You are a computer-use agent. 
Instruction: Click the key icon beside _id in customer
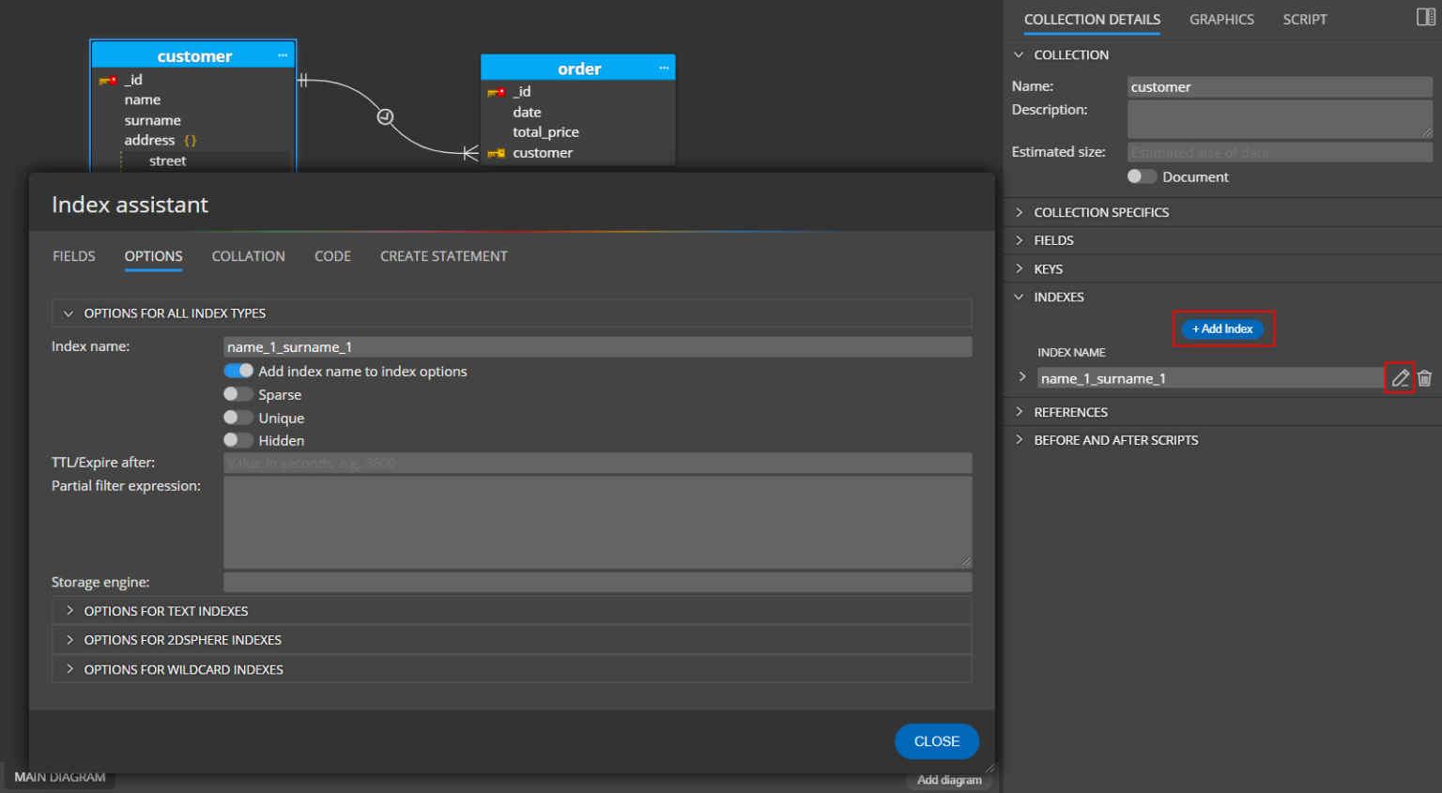pyautogui.click(x=106, y=80)
